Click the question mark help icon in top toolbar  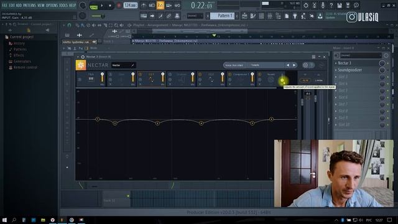[x=331, y=6]
